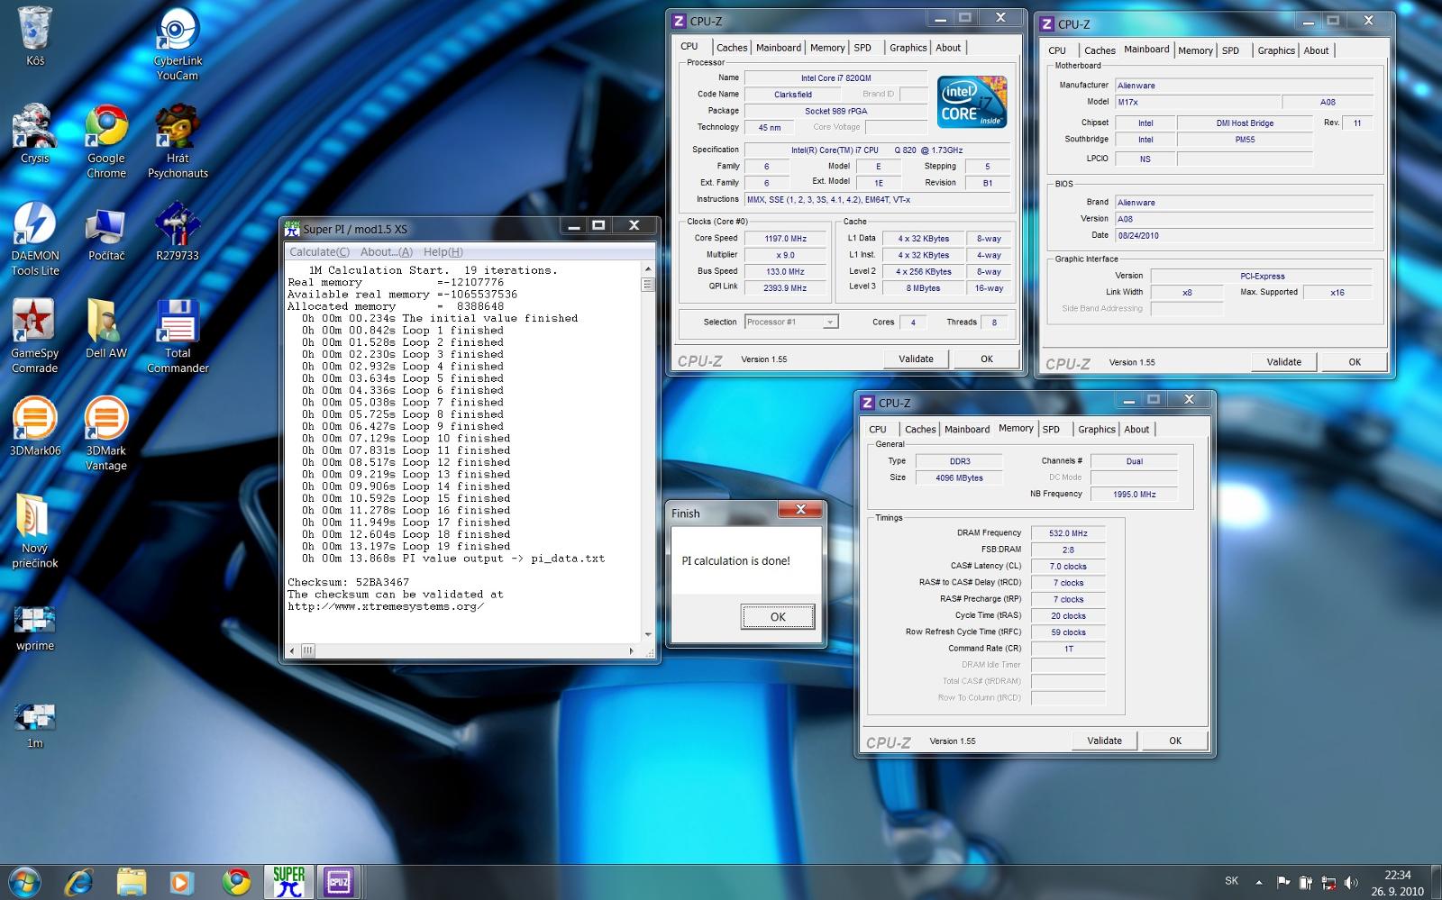This screenshot has width=1442, height=900.
Task: Launch Google Chrome from the desktop
Action: click(106, 141)
